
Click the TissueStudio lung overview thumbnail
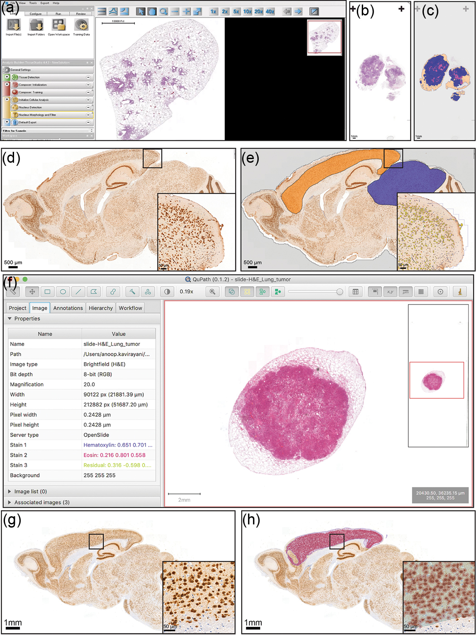pos(325,37)
